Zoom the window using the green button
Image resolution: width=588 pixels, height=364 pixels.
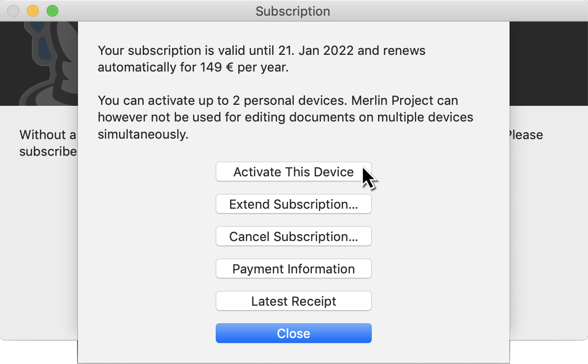pos(52,11)
